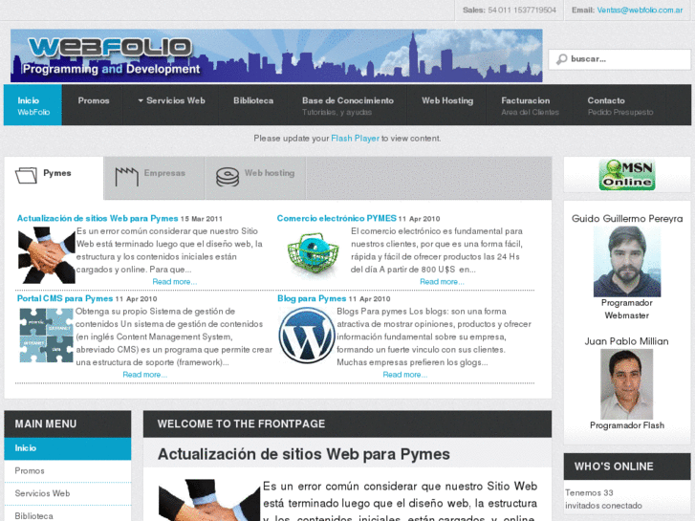The width and height of the screenshot is (695, 521).
Task: Click the search magnifier icon
Action: pyautogui.click(x=562, y=59)
